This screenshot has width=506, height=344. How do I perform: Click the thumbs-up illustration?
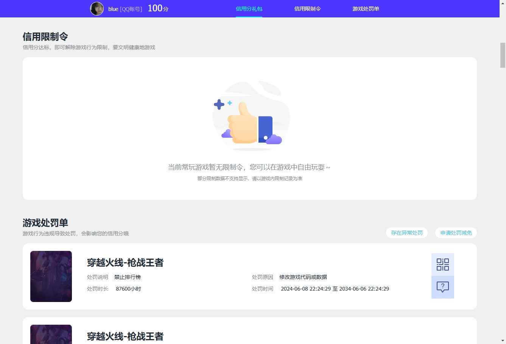coord(251,116)
